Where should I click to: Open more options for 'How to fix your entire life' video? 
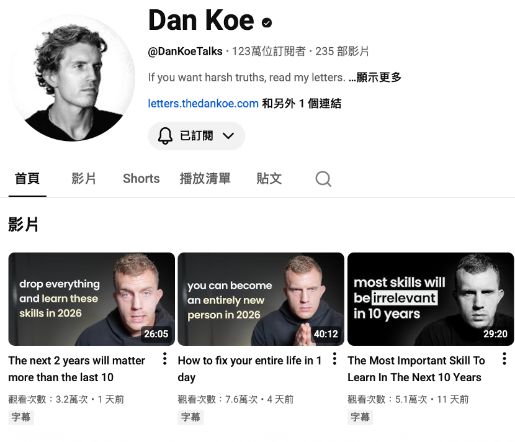tap(334, 359)
